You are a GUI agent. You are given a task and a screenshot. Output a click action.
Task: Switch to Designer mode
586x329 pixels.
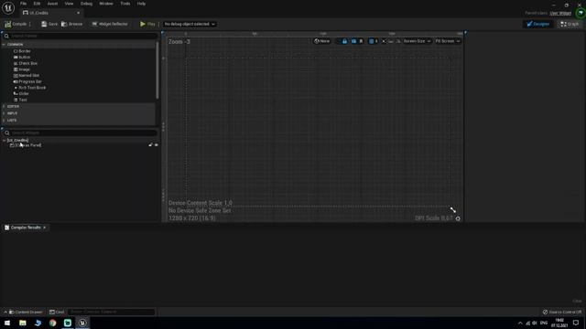click(x=538, y=24)
